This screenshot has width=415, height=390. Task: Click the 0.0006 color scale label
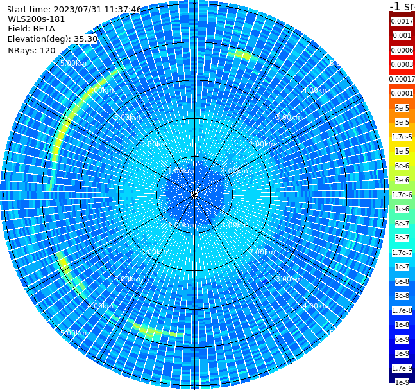[x=402, y=50]
